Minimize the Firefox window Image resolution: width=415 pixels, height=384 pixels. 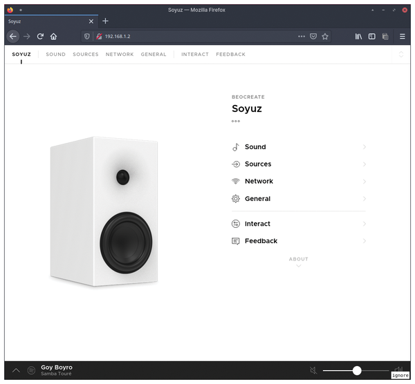coord(383,10)
